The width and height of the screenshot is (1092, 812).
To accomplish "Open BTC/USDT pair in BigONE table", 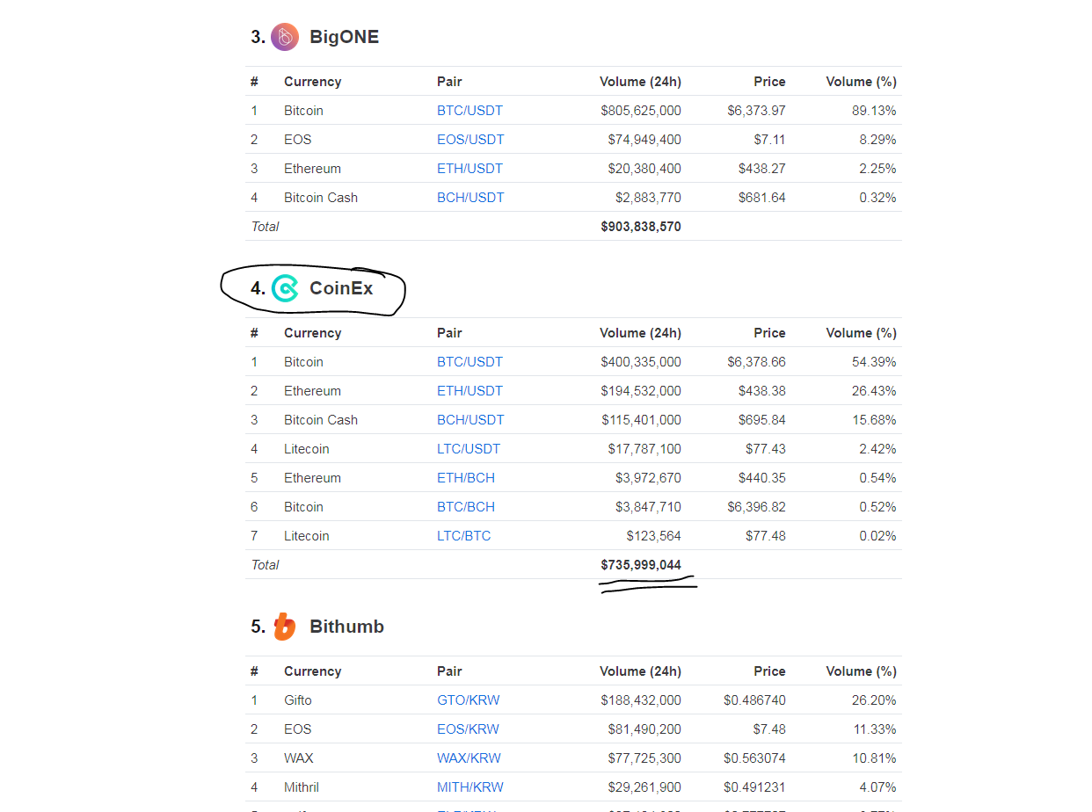I will (470, 111).
